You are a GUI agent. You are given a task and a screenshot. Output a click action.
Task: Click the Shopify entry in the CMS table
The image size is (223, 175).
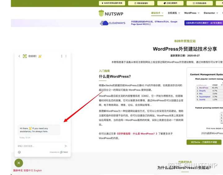202,91
